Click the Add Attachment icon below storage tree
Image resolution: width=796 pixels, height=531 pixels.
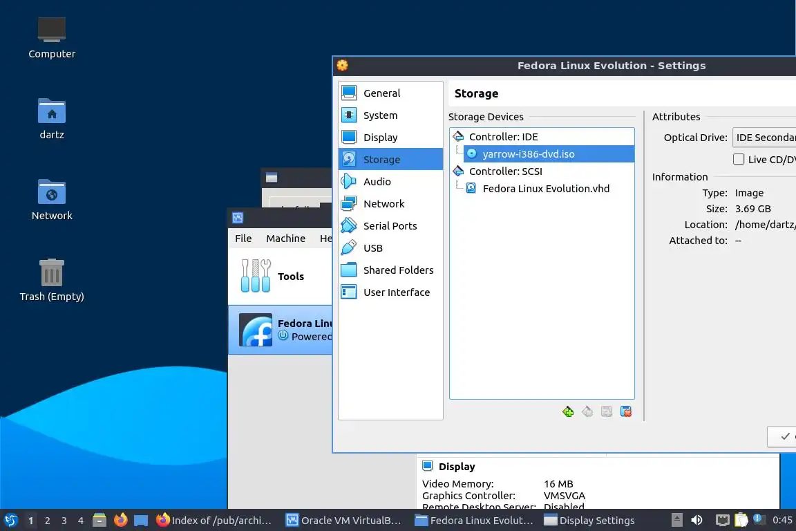point(607,411)
